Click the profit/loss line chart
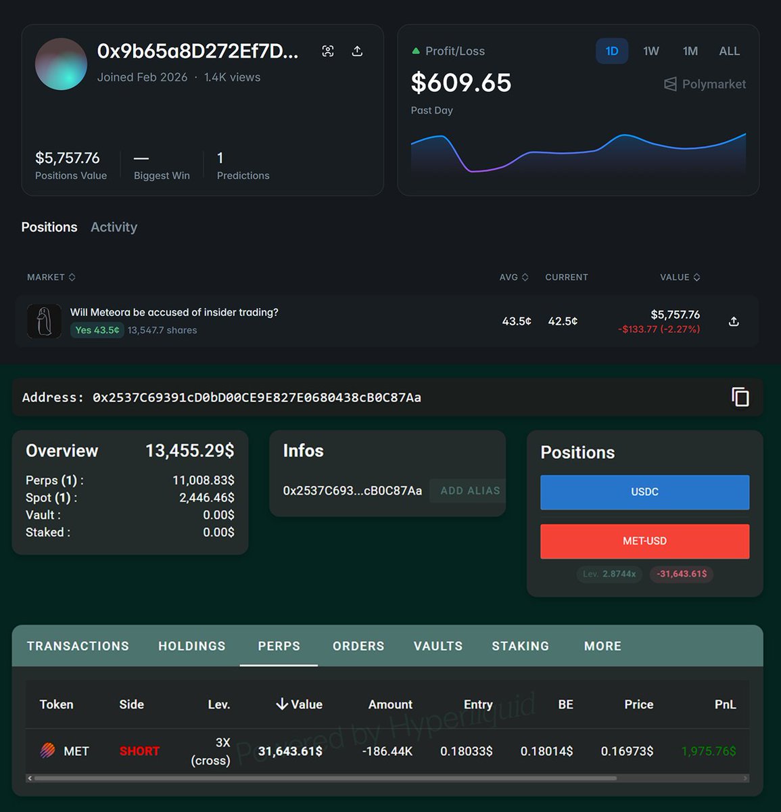Screen dimensions: 781x812 578,154
